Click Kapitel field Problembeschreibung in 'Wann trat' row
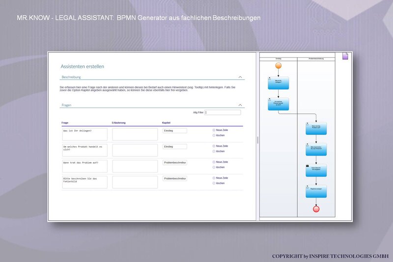The width and height of the screenshot is (393, 262). (175, 163)
